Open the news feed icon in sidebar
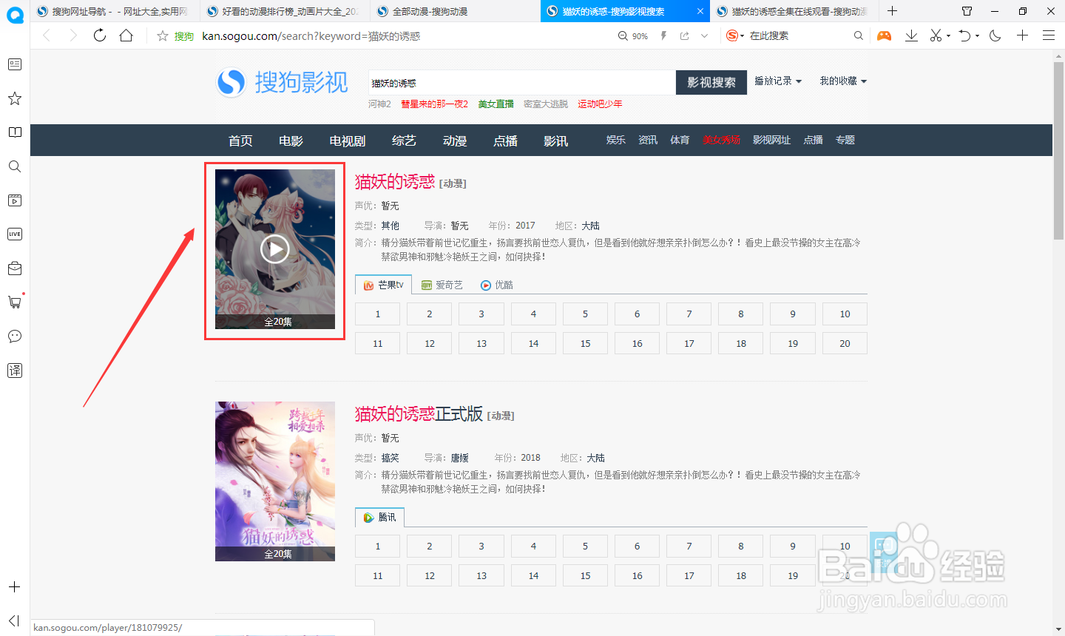 click(x=15, y=64)
